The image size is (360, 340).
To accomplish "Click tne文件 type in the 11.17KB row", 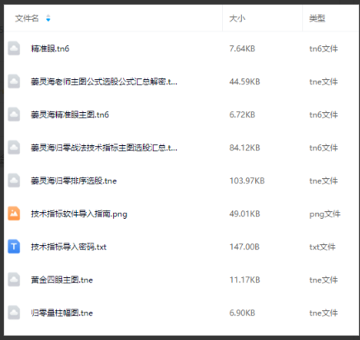I will pos(324,280).
